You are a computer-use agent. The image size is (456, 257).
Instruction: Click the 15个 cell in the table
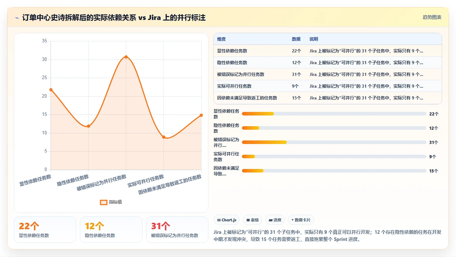click(x=296, y=98)
